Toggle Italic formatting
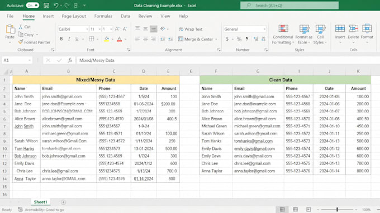 [69, 39]
